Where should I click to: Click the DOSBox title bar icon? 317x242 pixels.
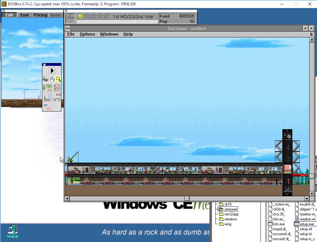pyautogui.click(x=4, y=4)
